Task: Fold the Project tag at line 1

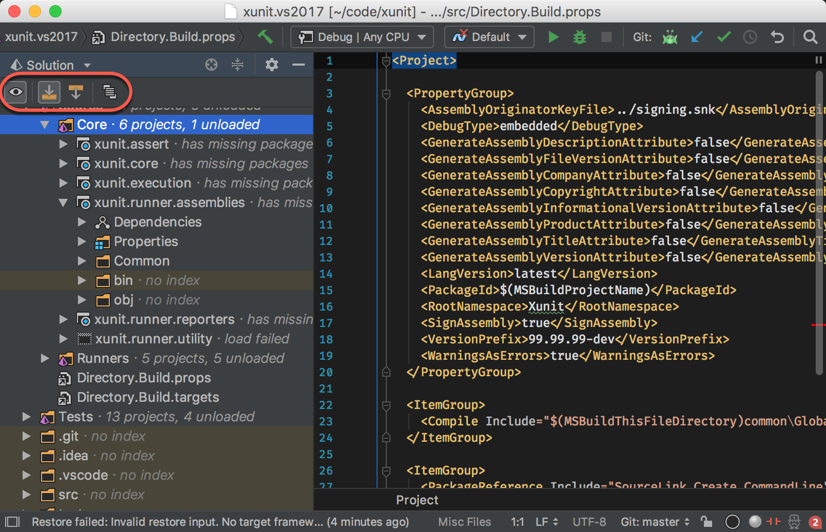Action: [x=386, y=61]
